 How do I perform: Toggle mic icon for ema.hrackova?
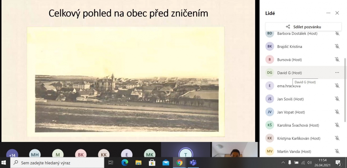pos(337,86)
